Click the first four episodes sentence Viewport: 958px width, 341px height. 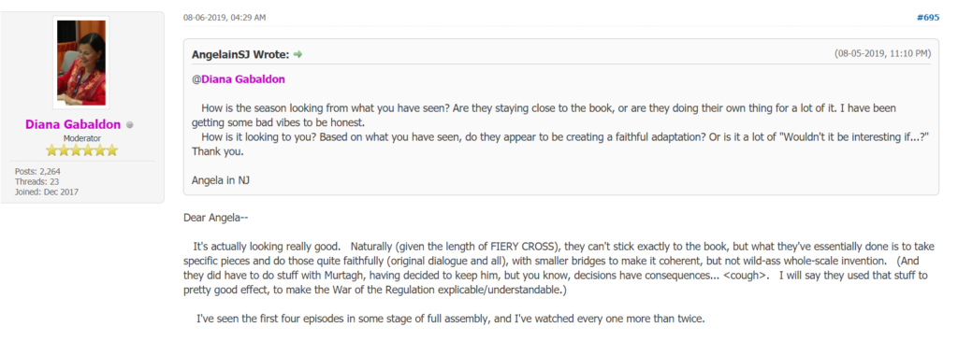pos(451,319)
